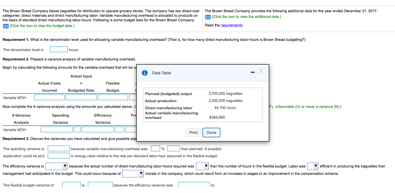The height and width of the screenshot is (193, 395).
Task: Click the 'Requirement 1.' heading text
Action: click(15, 39)
